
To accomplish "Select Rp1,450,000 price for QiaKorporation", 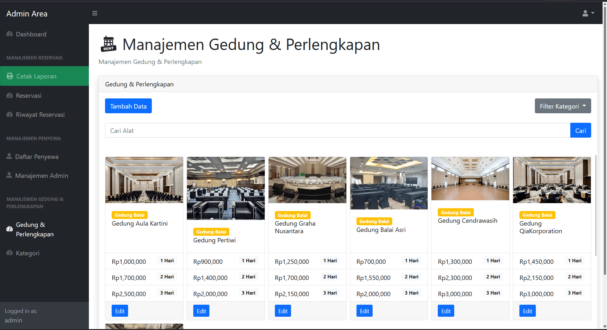I will pos(536,262).
